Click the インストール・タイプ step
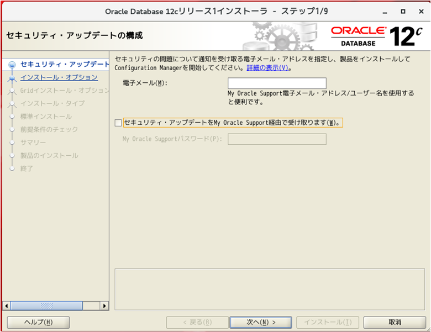Screen dimensions: 431x332 pos(52,103)
